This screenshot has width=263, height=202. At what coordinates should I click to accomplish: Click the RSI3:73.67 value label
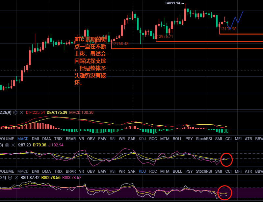coord(72,178)
